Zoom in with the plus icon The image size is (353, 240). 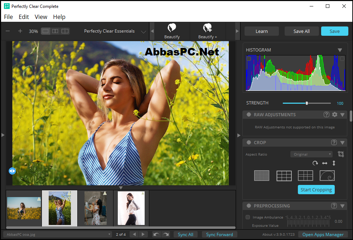pos(20,31)
